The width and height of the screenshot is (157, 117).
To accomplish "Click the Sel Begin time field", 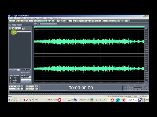I will click(x=130, y=87).
